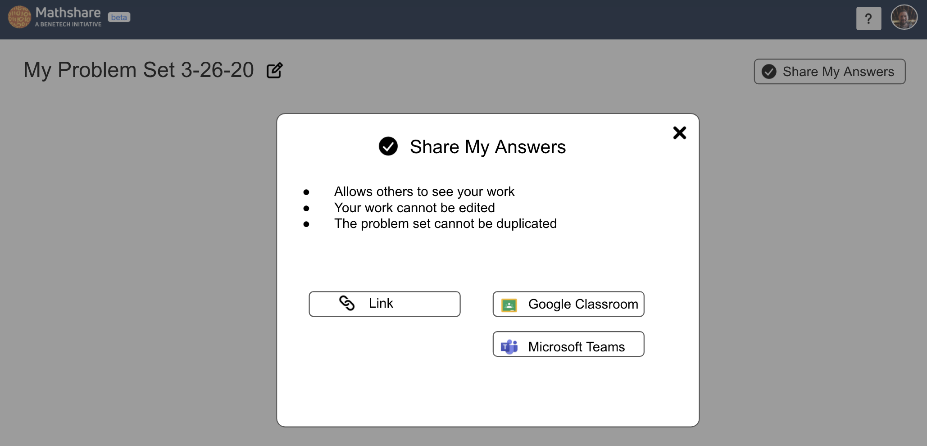Share the problem set via the Link button
Screen dimensions: 927x446
pyautogui.click(x=384, y=303)
